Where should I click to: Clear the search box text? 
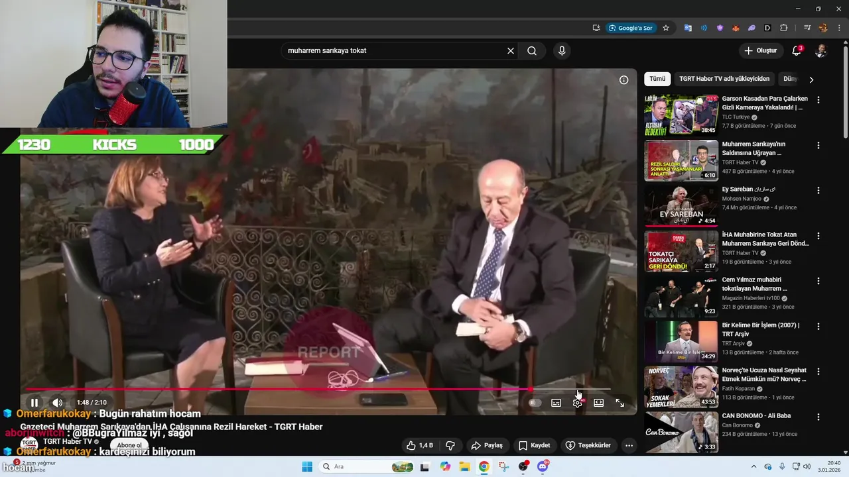click(511, 50)
